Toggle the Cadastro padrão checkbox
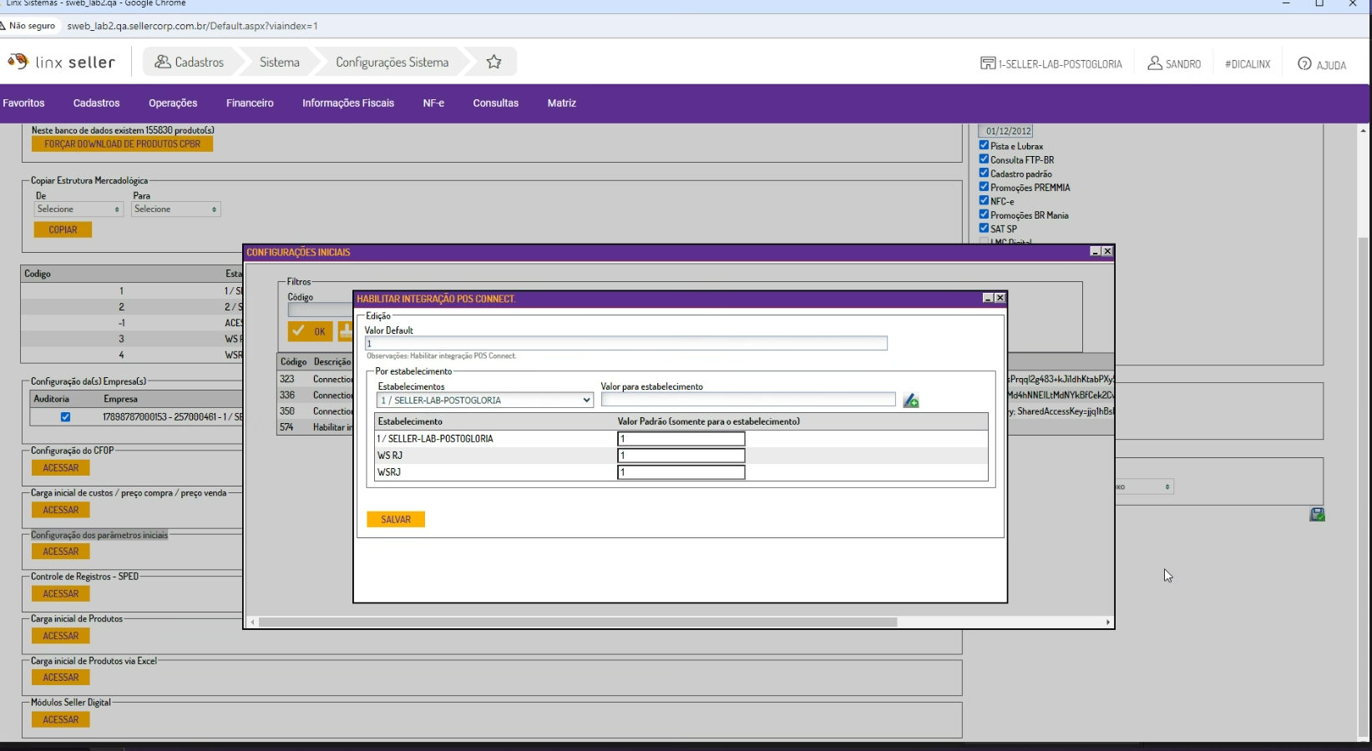1372x751 pixels. pos(984,173)
